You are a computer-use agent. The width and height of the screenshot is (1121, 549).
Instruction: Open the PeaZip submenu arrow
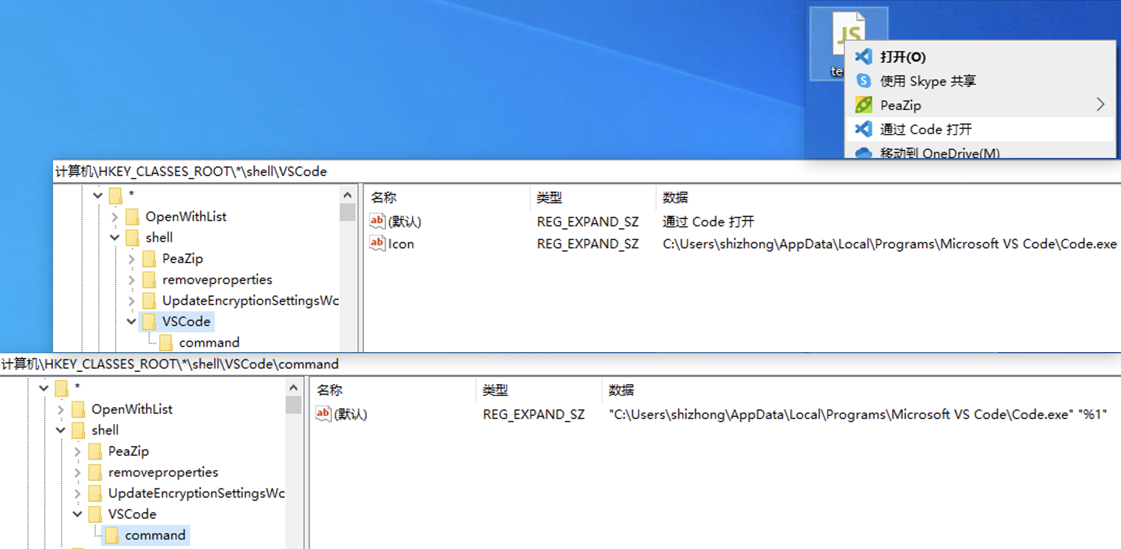tap(1101, 105)
